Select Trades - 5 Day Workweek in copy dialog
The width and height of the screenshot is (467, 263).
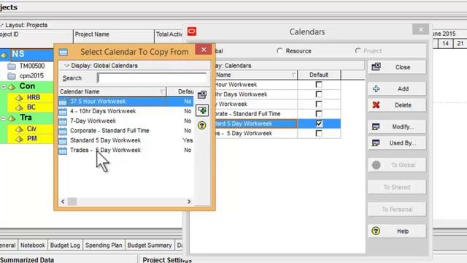[x=126, y=150]
